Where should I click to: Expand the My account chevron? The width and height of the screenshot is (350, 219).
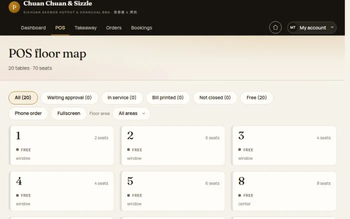click(x=332, y=27)
